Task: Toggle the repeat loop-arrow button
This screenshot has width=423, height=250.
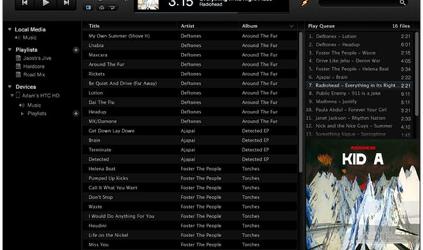Action: coord(113,8)
